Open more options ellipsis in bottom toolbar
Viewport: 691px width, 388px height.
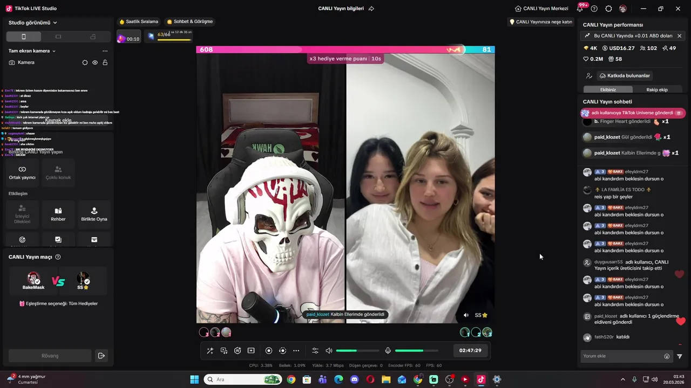(x=296, y=351)
